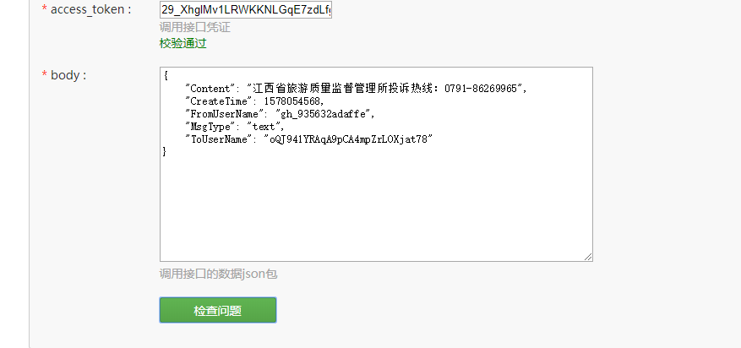The height and width of the screenshot is (348, 741).
Task: Click the body field label
Action: click(x=68, y=75)
